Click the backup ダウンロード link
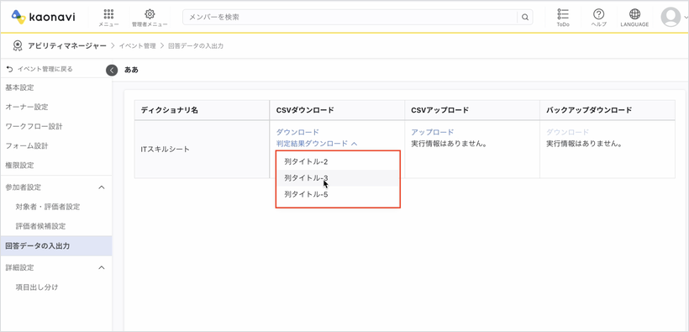689x332 pixels. (567, 132)
